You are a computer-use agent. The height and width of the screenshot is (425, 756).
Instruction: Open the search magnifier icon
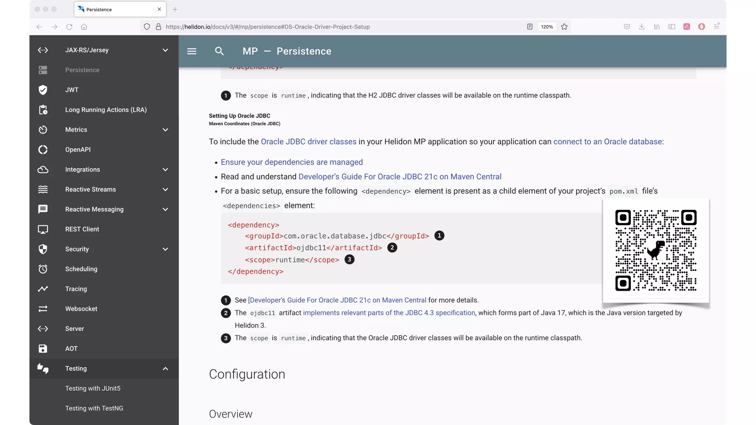click(219, 51)
